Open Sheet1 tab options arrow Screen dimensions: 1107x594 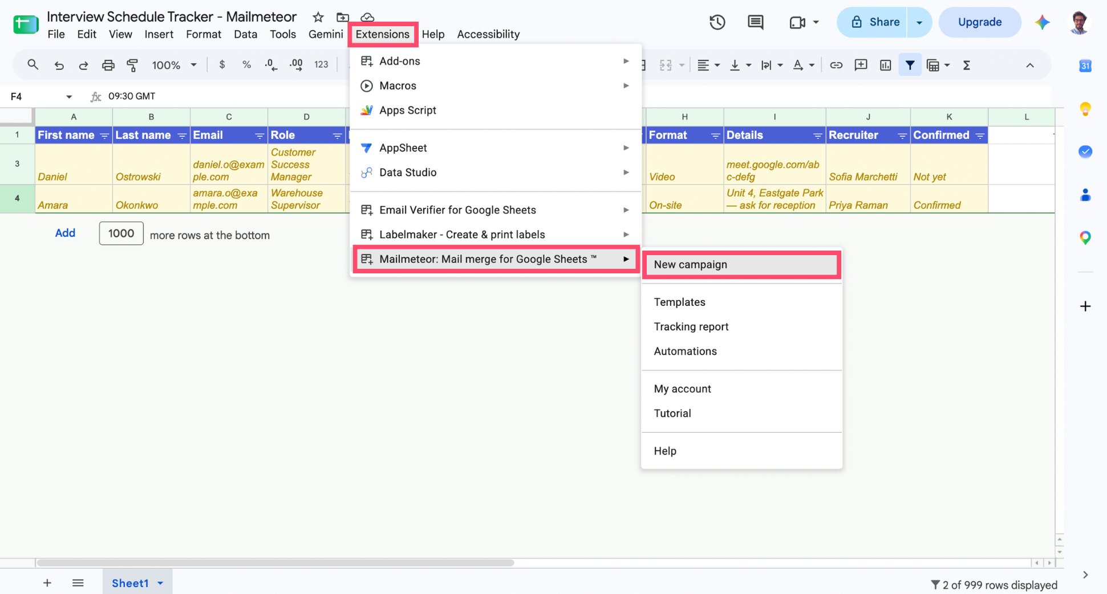point(160,583)
